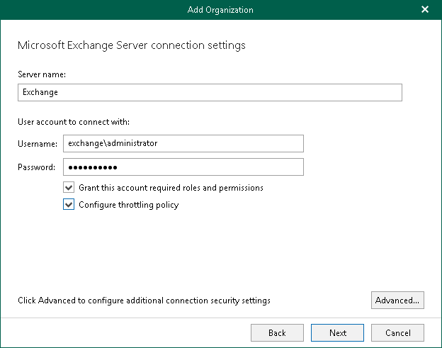Close the Add Organization dialog
Screen dimensions: 442x348
[x=425, y=10]
